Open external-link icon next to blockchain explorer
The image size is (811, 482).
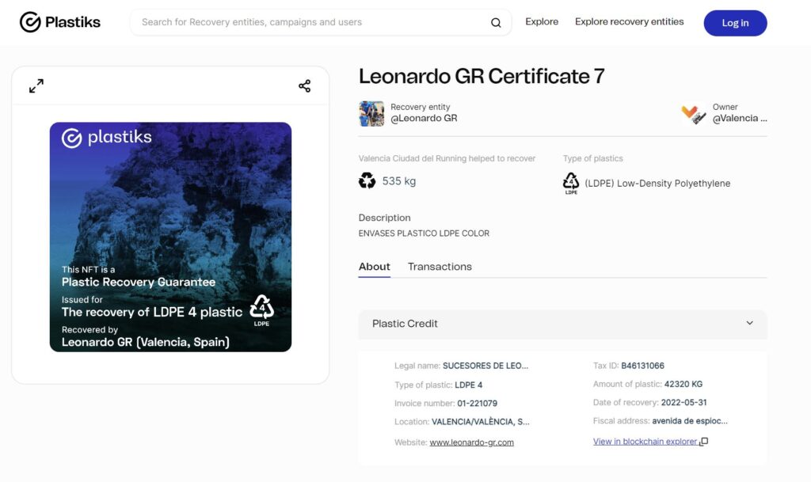(x=704, y=442)
